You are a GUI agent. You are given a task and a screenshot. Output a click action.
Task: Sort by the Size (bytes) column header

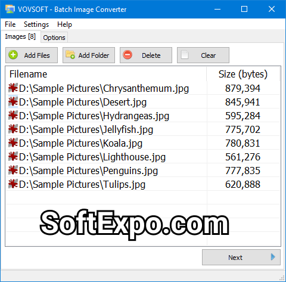(x=243, y=74)
